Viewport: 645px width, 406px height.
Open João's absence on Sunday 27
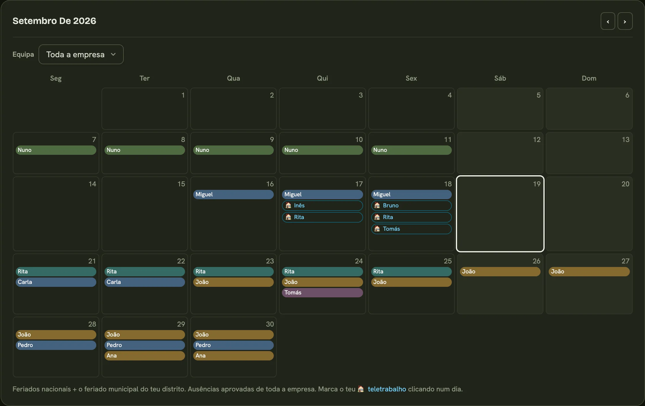click(x=589, y=271)
